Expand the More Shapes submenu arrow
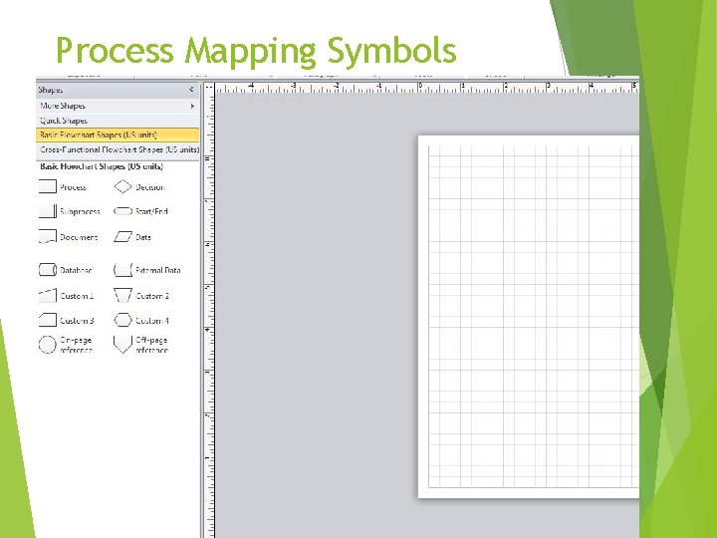 pyautogui.click(x=192, y=106)
